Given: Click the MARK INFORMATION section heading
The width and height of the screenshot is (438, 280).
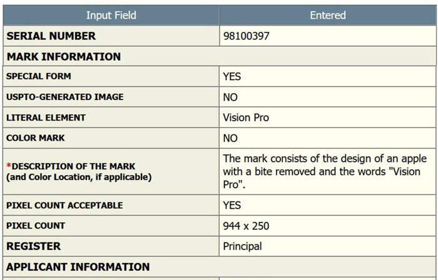Looking at the screenshot, I should [x=63, y=56].
